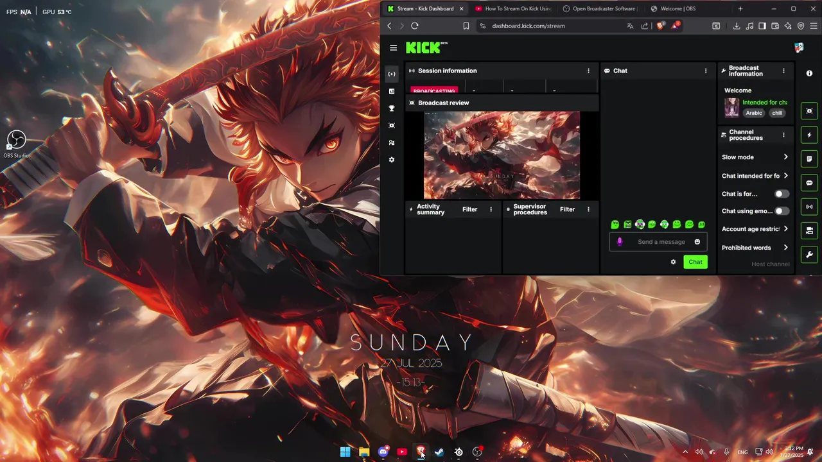Image resolution: width=822 pixels, height=462 pixels.
Task: Click the browser reload button
Action: point(415,26)
